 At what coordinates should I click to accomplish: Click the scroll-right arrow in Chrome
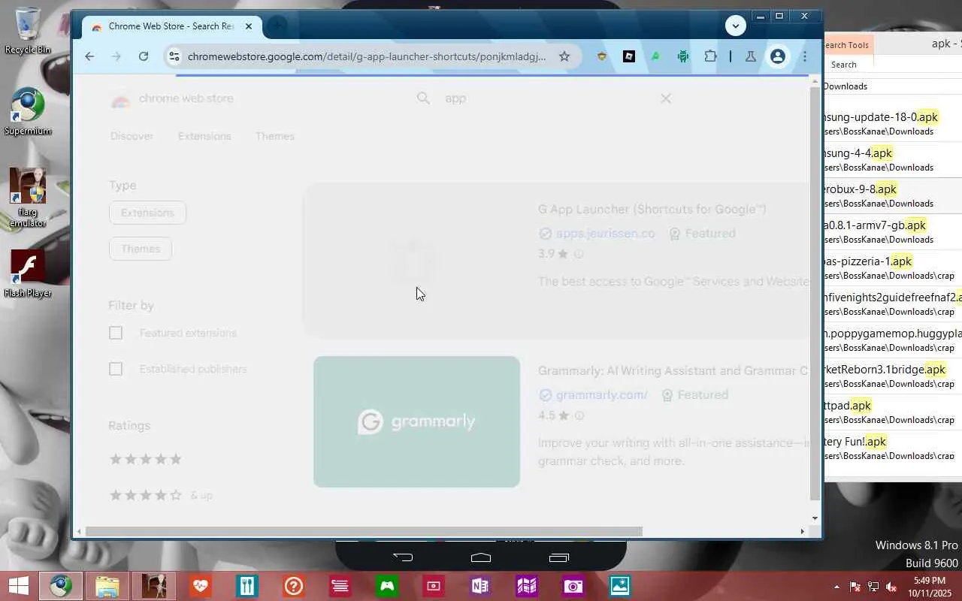pos(802,531)
